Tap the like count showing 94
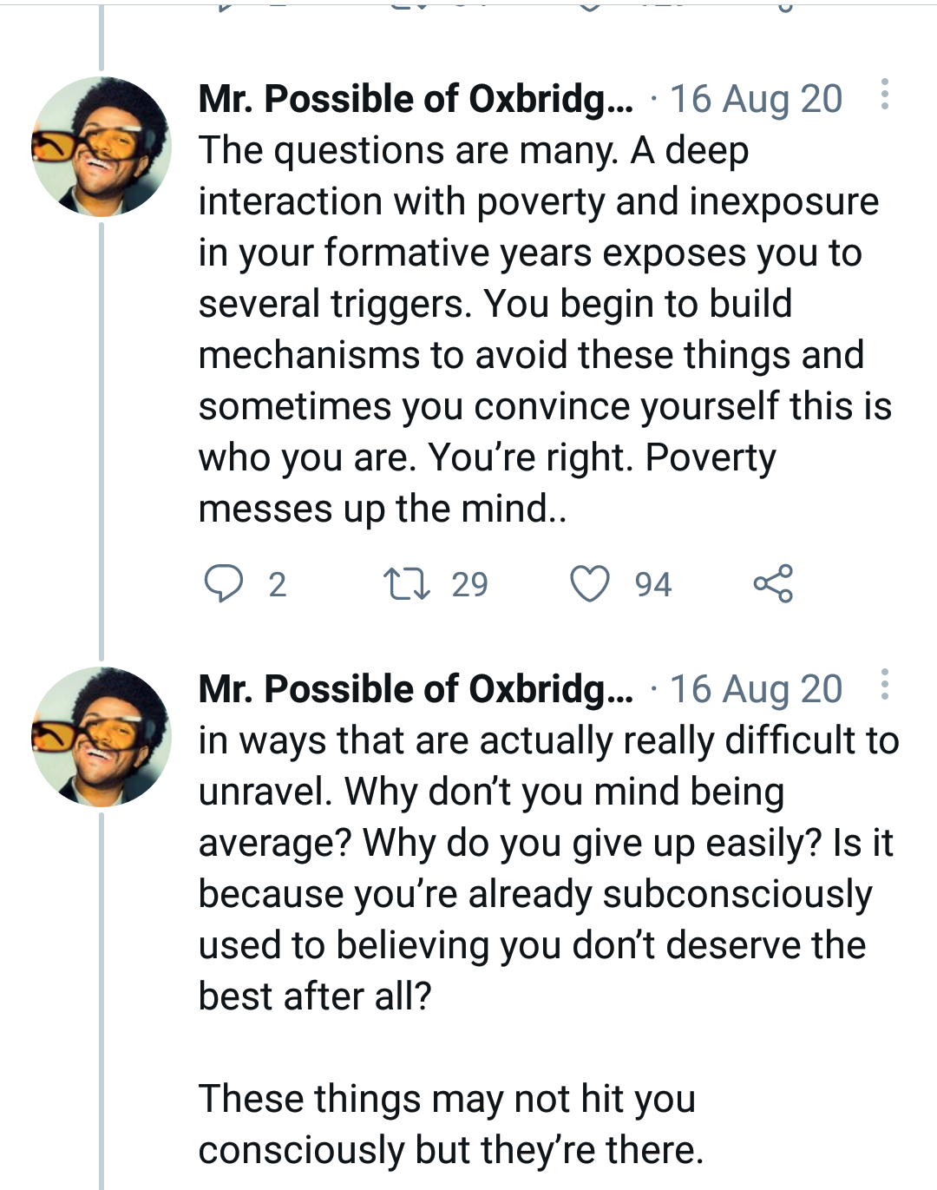937x1190 pixels. coord(652,585)
